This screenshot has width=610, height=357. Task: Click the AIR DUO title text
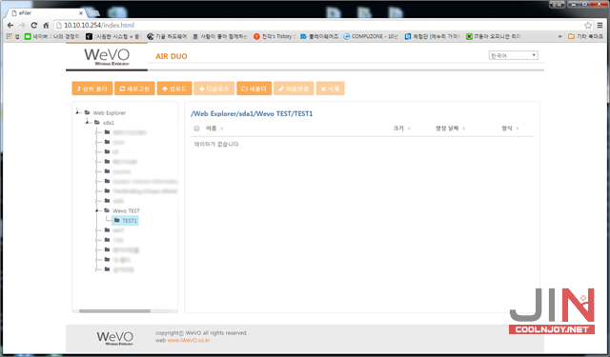click(172, 56)
